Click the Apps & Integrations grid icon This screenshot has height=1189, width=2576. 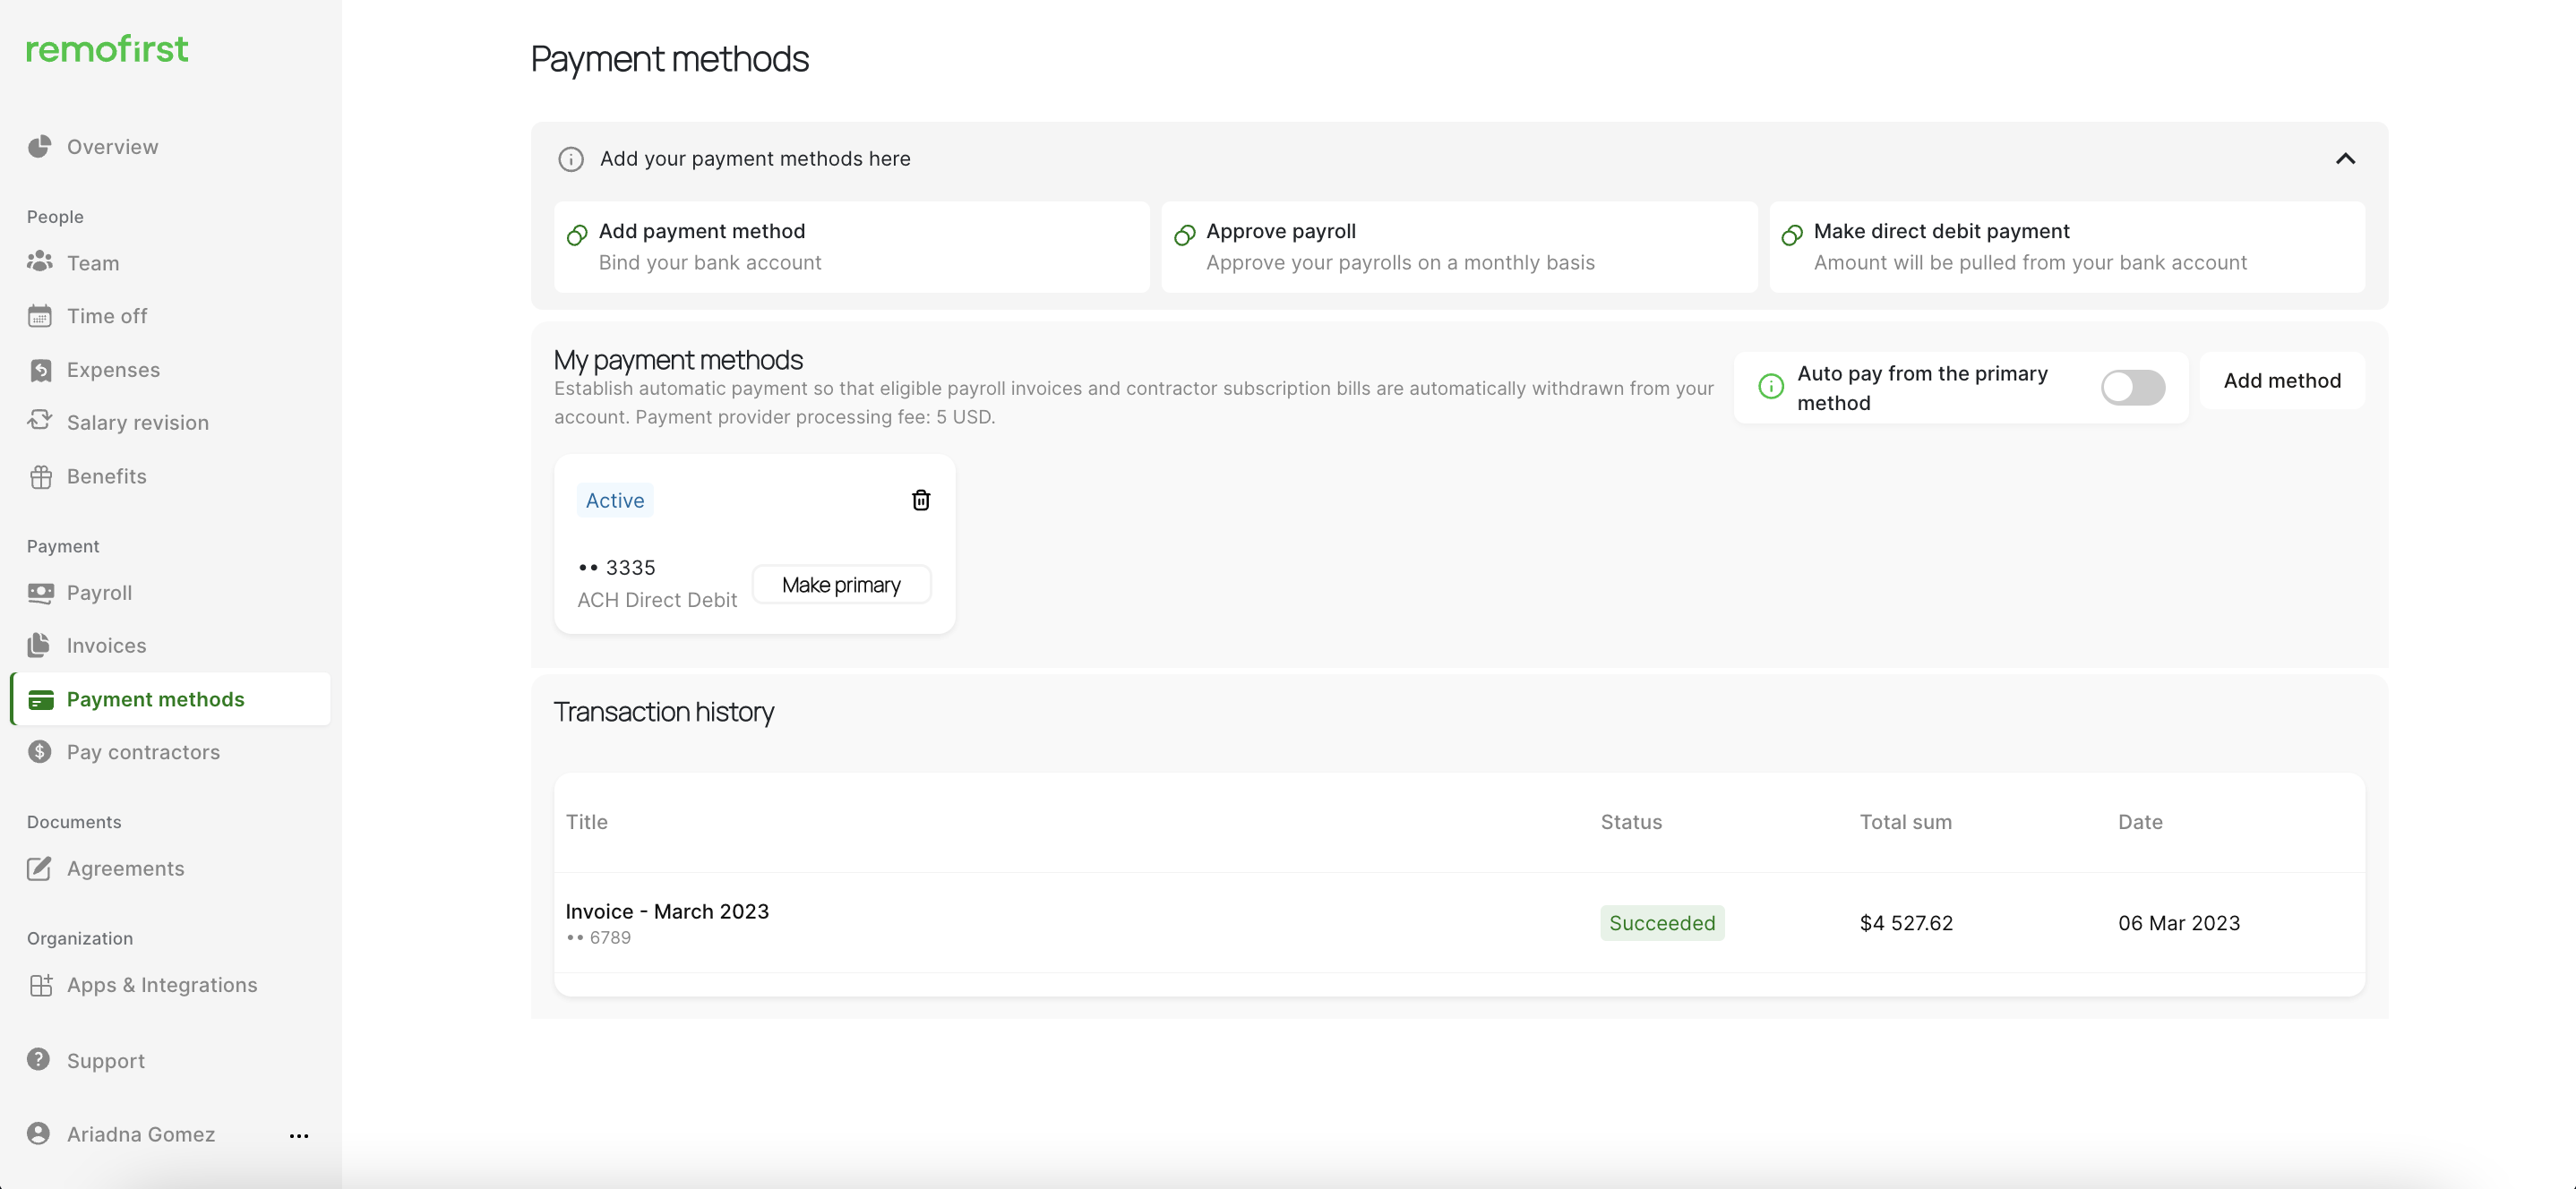click(40, 985)
